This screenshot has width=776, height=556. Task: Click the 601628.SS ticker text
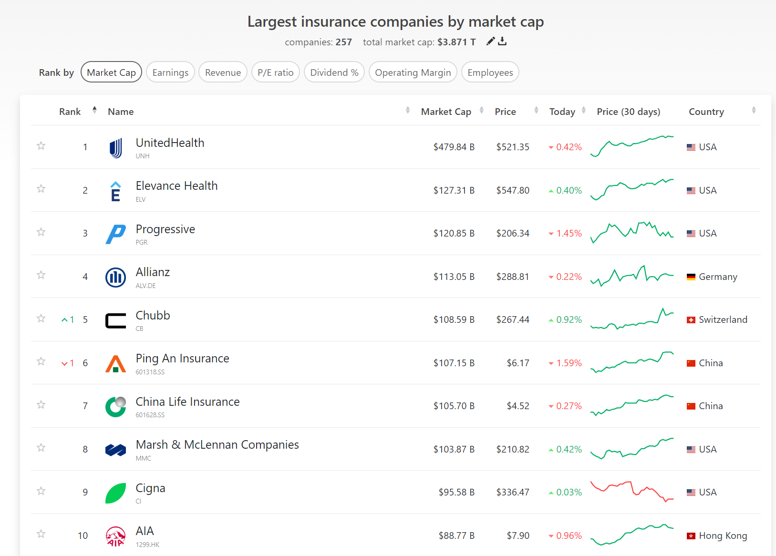150,415
